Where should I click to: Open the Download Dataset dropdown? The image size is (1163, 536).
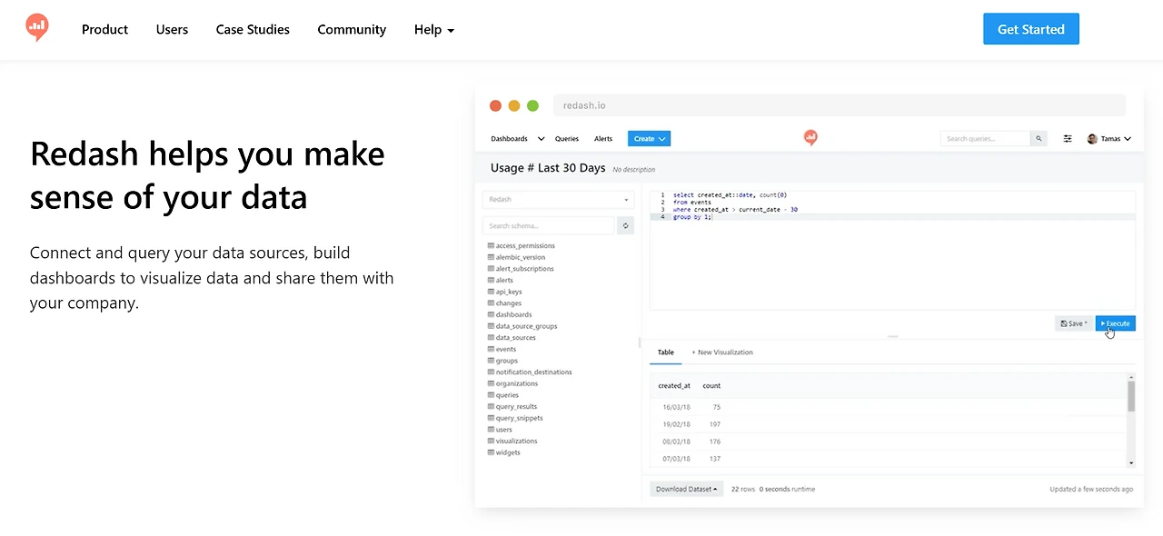[687, 489]
